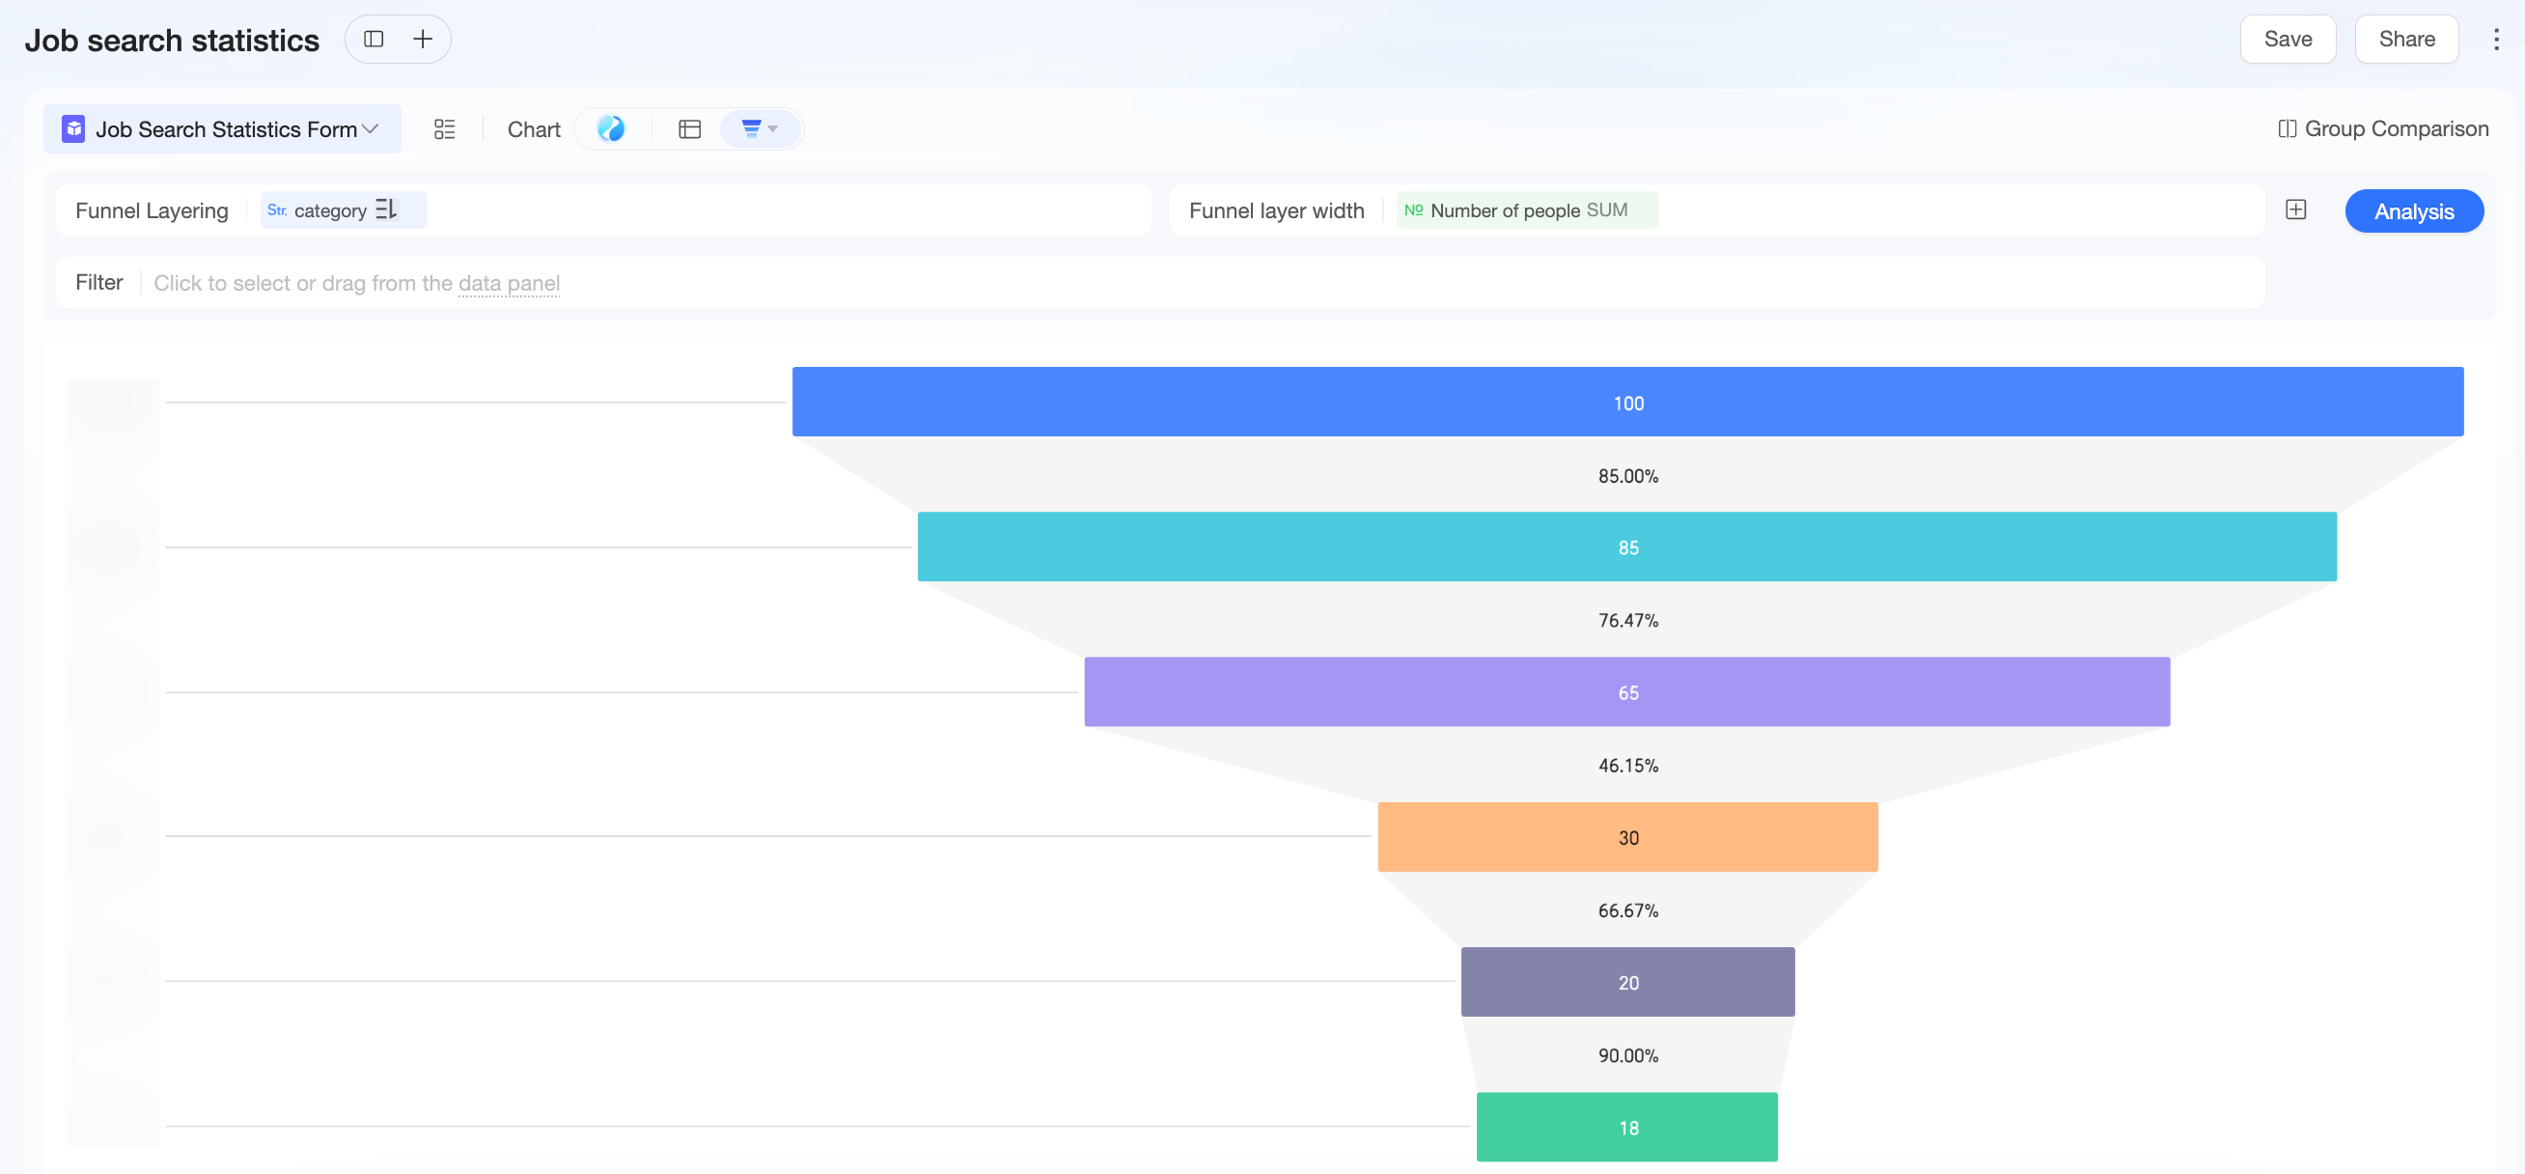Select the blue 100 funnel bar
The image size is (2525, 1174).
[1627, 403]
